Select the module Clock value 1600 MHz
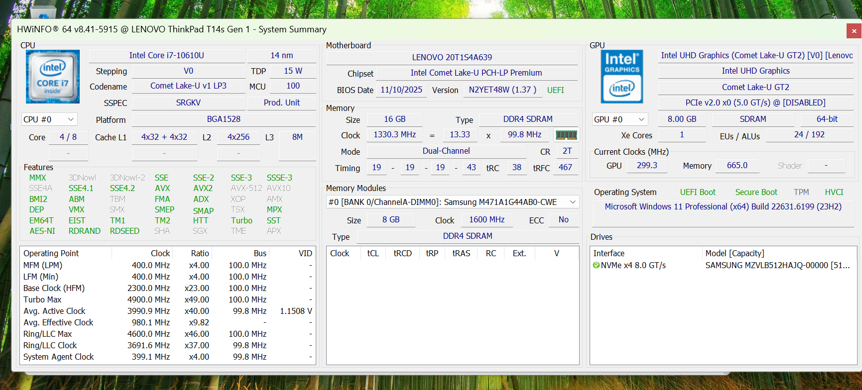 pyautogui.click(x=487, y=220)
